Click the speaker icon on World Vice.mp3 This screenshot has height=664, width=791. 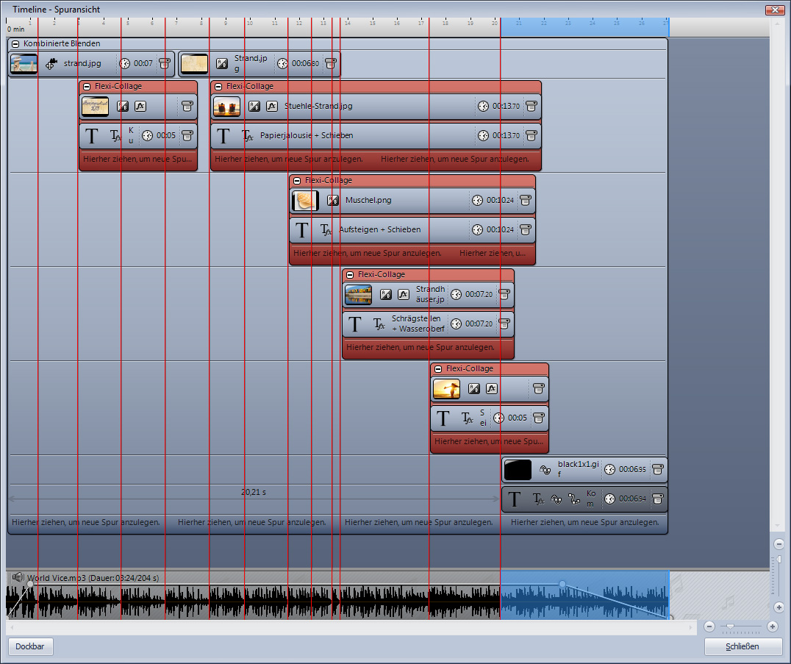coord(18,578)
